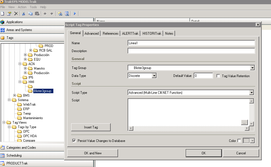The width and height of the screenshot is (271, 167).
Task: Click the Find tag binoculars icon
Action: (x=60, y=14)
